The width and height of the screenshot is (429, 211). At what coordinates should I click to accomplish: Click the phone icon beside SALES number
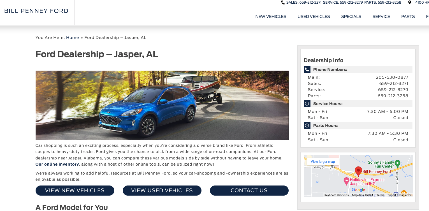coord(283,3)
